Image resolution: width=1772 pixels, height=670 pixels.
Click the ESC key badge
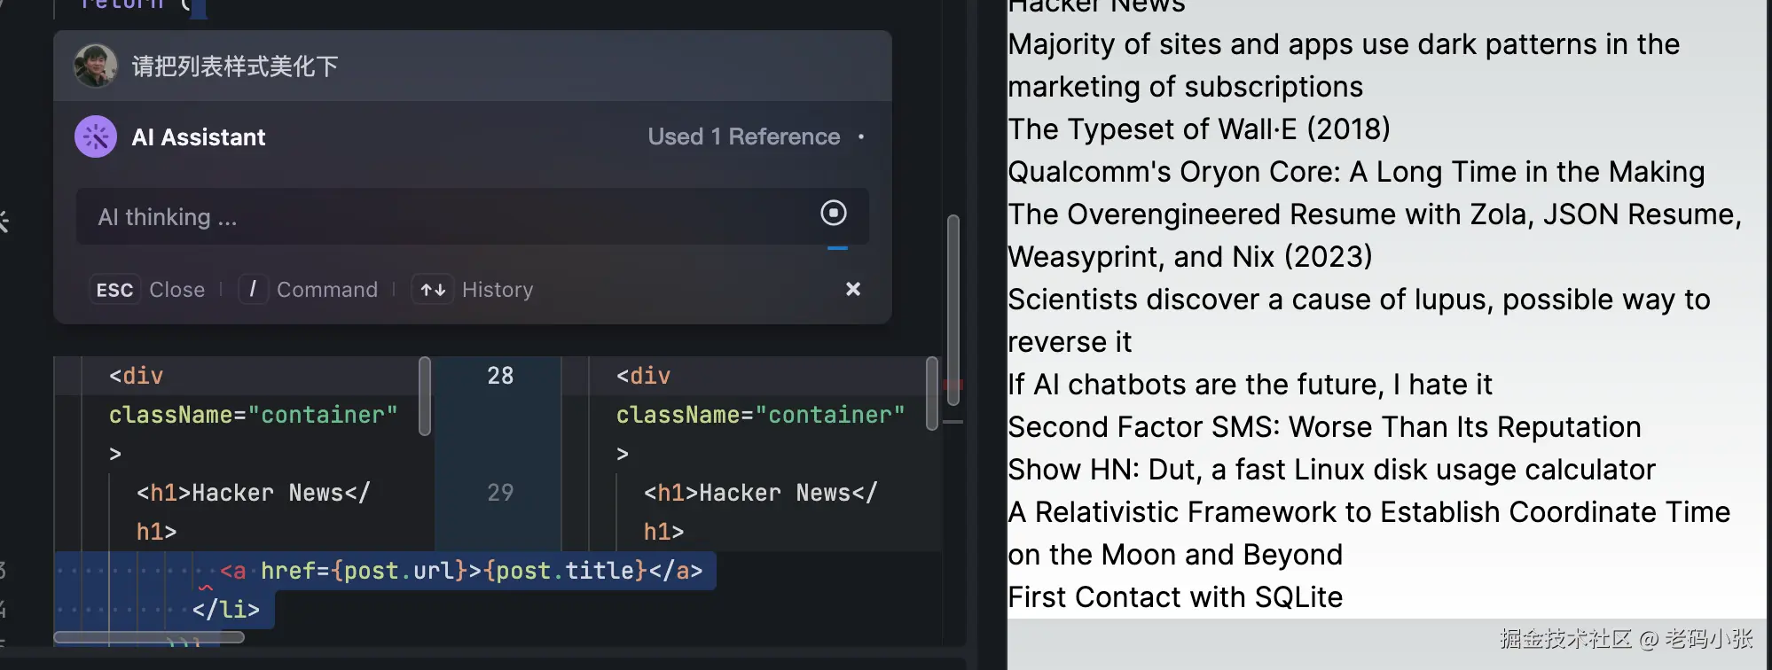pos(114,290)
